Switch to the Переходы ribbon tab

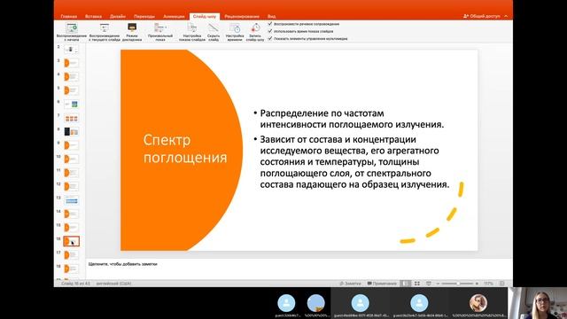144,16
